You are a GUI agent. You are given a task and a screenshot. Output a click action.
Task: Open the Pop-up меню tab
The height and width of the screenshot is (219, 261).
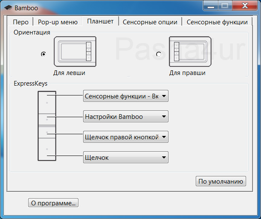click(x=58, y=22)
